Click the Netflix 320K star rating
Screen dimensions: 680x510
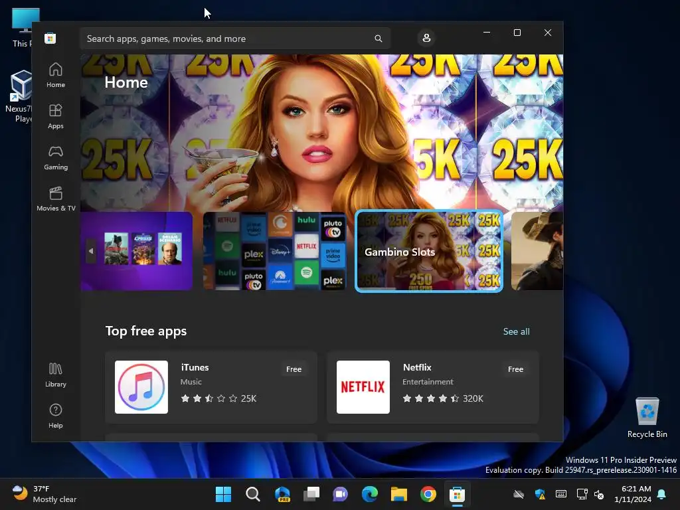tap(443, 398)
